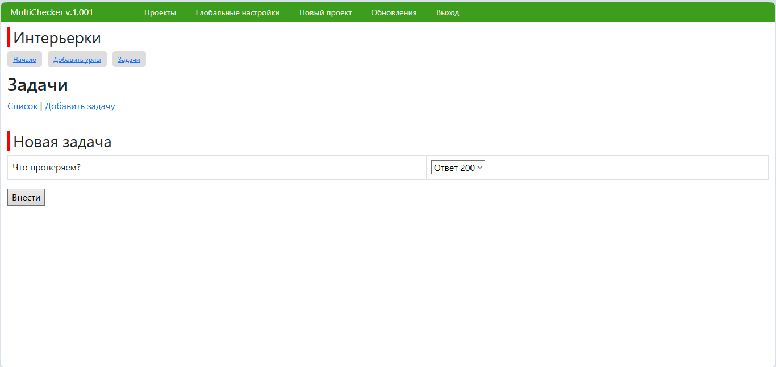Select Новый проект in top navigation
The height and width of the screenshot is (367, 776).
coord(326,12)
